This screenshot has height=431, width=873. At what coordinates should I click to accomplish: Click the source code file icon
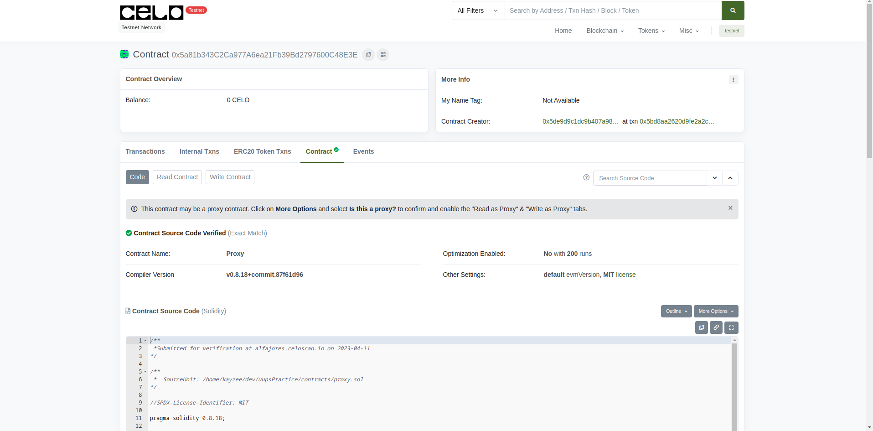click(x=128, y=311)
